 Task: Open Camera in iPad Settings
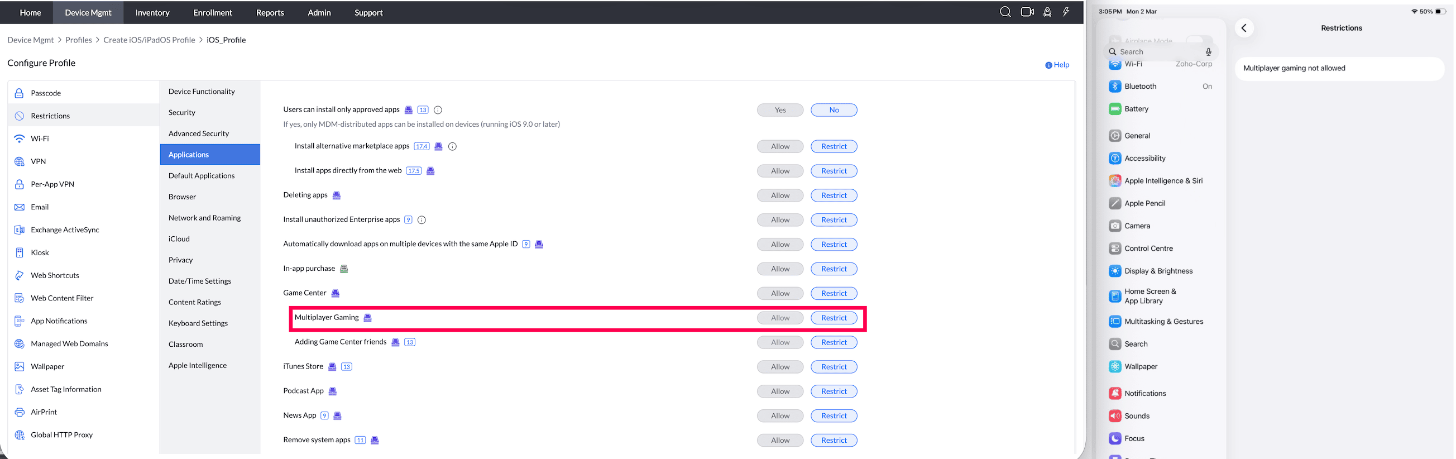pyautogui.click(x=1161, y=226)
